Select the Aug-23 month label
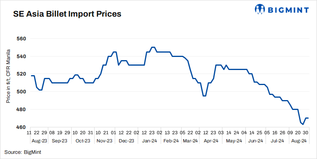The width and height of the screenshot is (317, 159). 39,140
